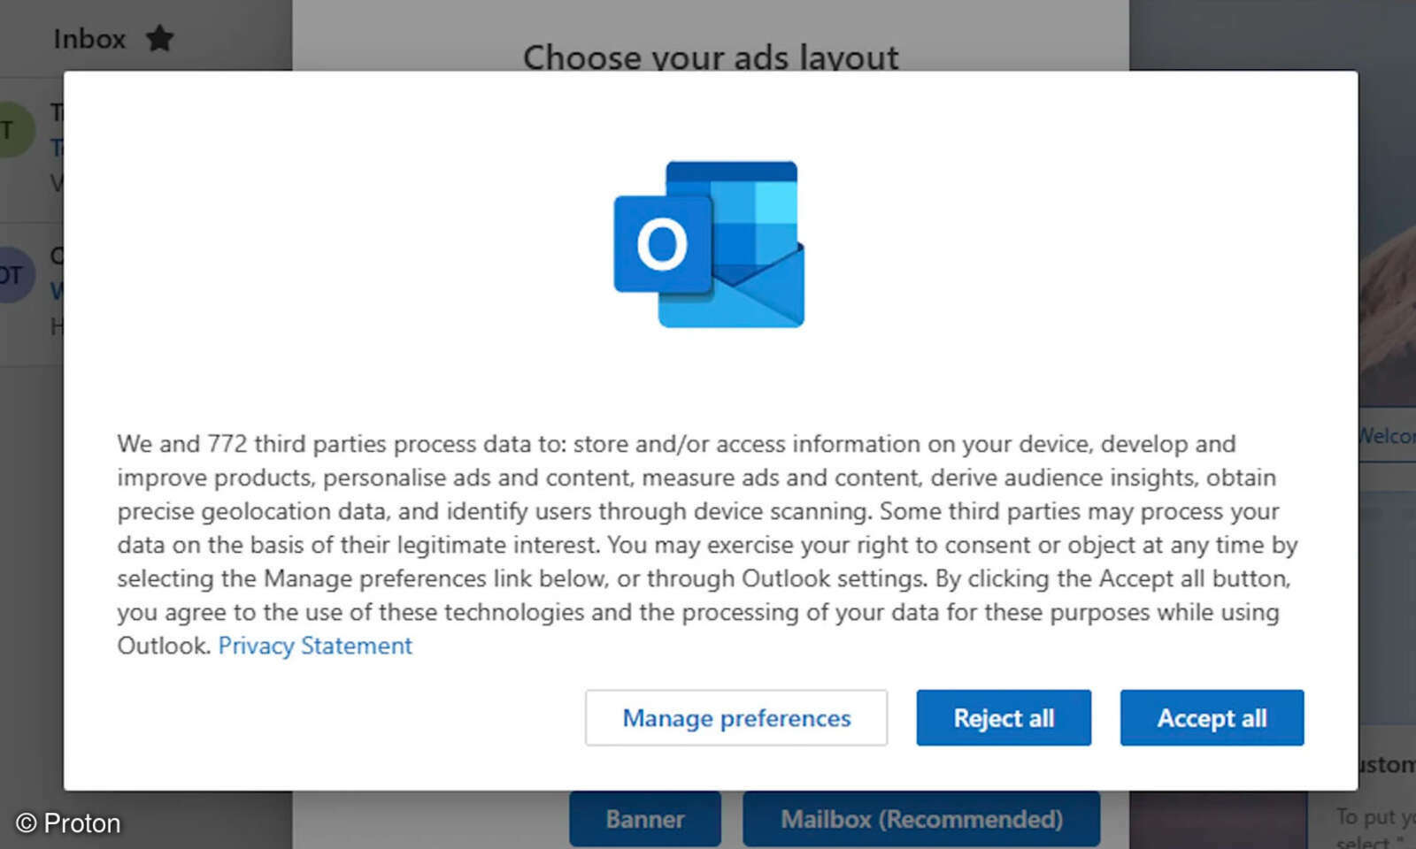Choose Mailbox (Recommended) ads layout
The width and height of the screenshot is (1416, 849).
tap(921, 819)
